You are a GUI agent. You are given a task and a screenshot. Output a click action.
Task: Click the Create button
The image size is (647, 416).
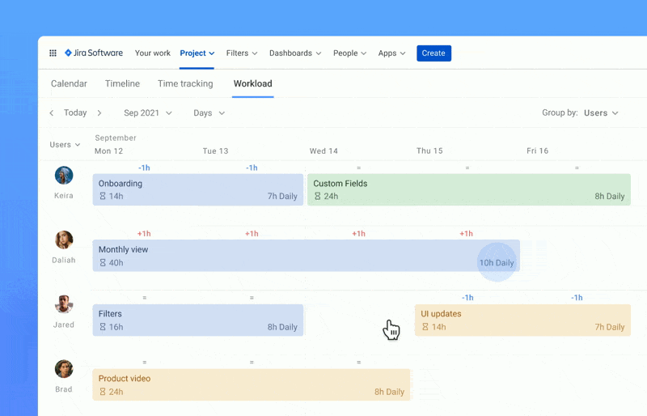(433, 53)
